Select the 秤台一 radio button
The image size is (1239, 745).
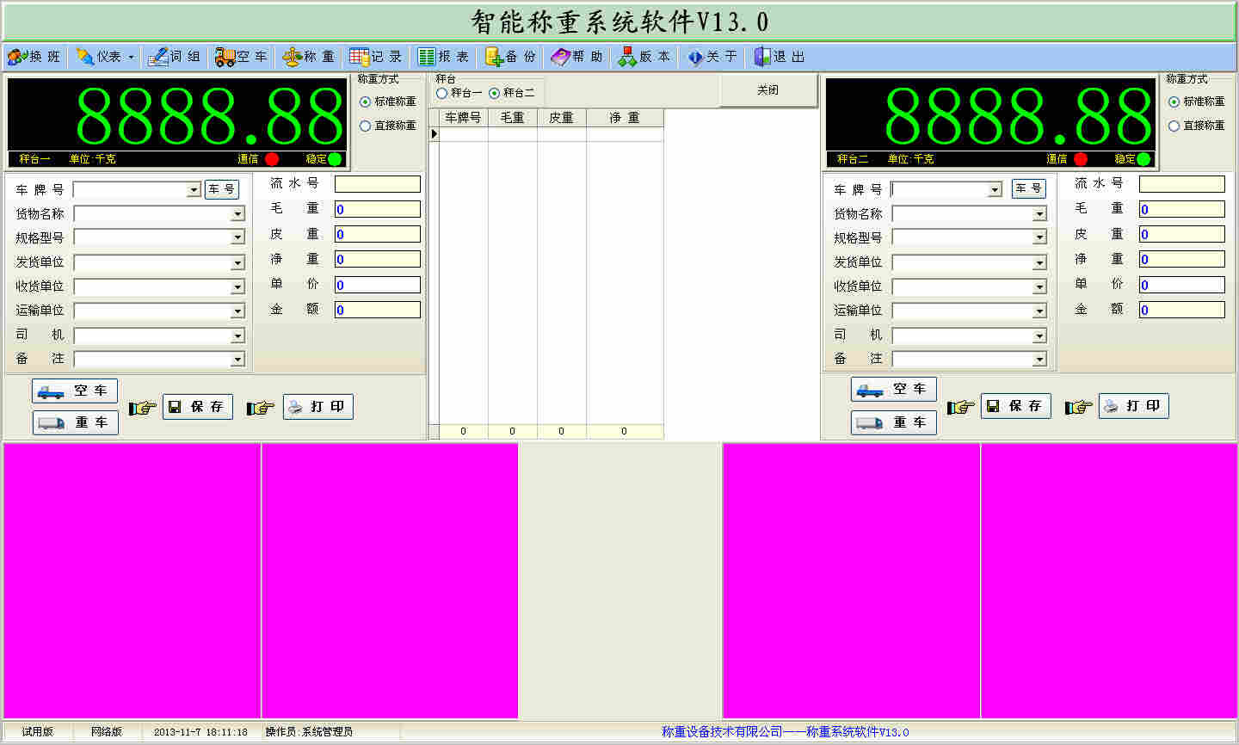pos(442,93)
